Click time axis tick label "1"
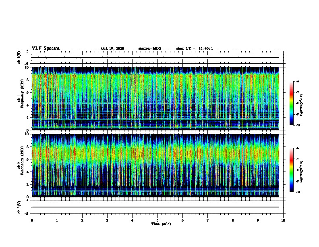 pos(57,220)
